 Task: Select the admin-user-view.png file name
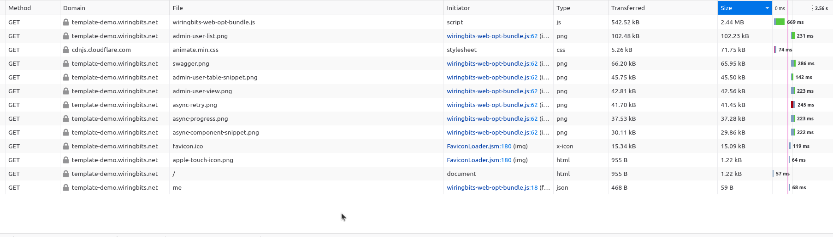(202, 91)
